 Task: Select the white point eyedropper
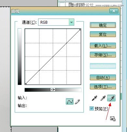(111, 98)
